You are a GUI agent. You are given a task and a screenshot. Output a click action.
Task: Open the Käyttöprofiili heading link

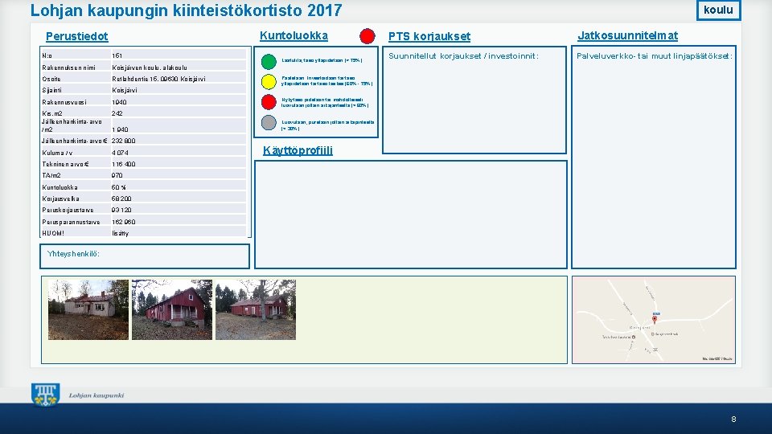pos(298,150)
